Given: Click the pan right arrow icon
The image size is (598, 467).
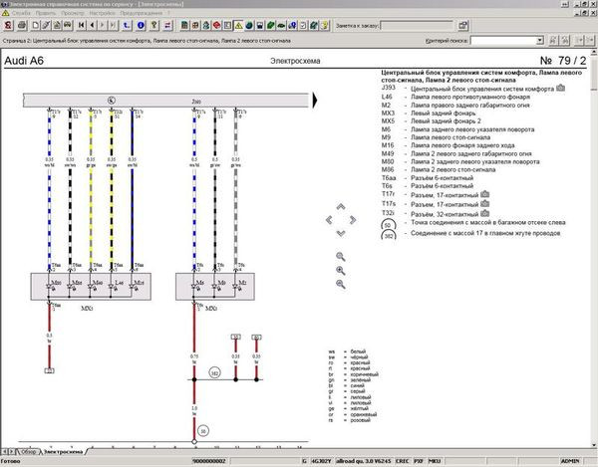Looking at the screenshot, I should [351, 219].
